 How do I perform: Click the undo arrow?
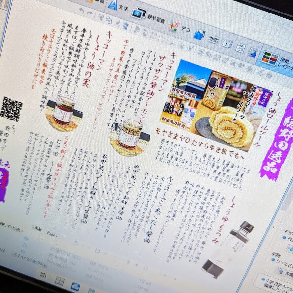tap(81, 11)
